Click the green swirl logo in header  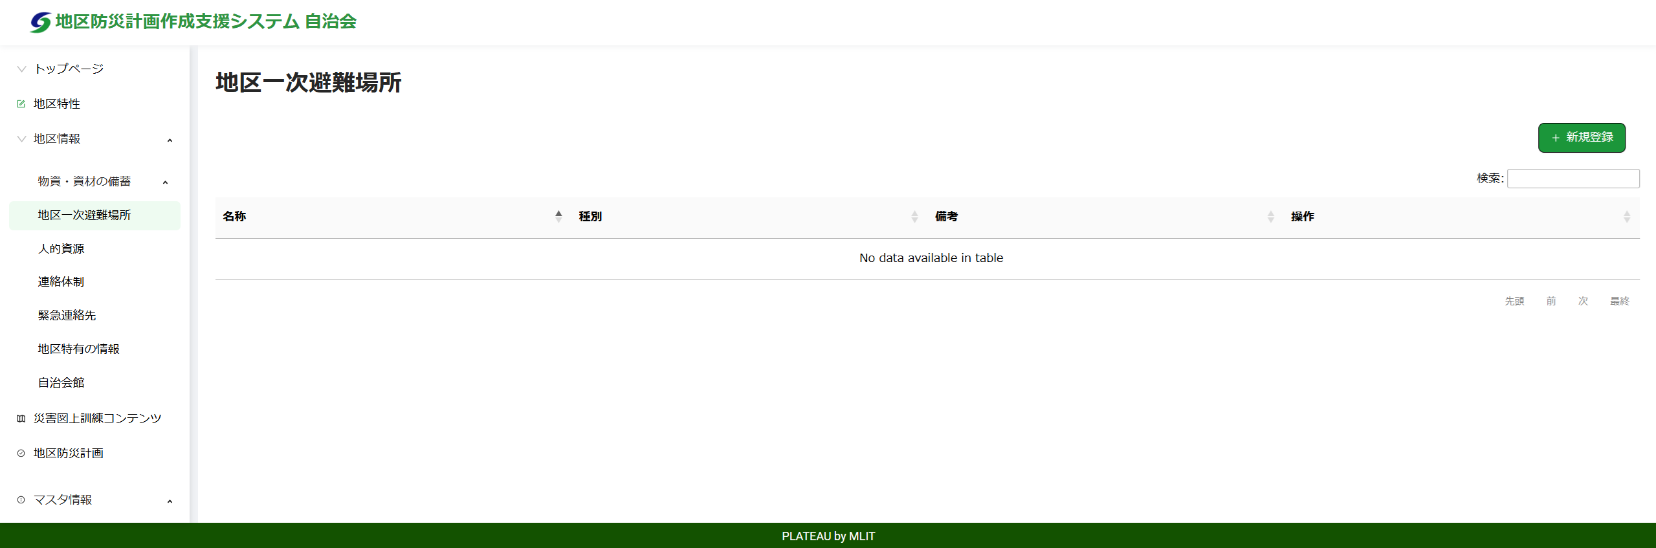click(x=40, y=22)
